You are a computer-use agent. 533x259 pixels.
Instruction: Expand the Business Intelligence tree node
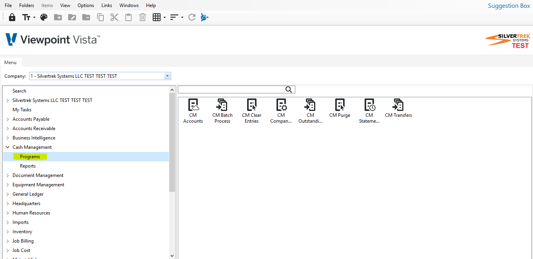[8, 138]
